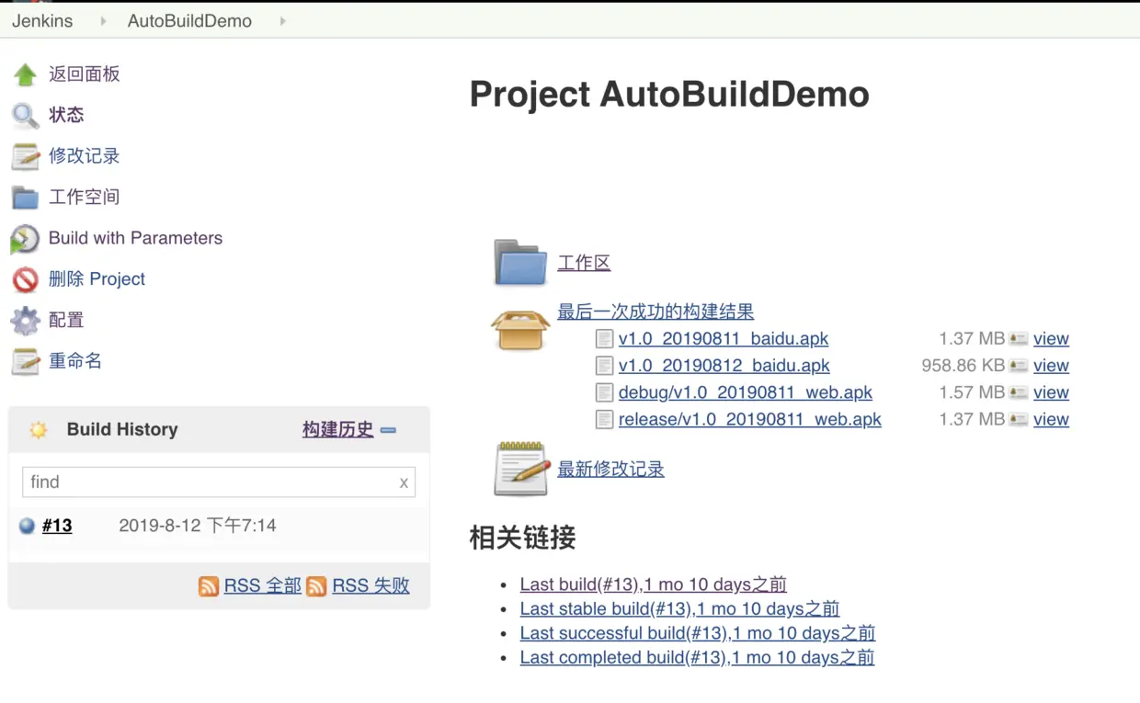Select 删除 Project link
1140x703 pixels.
(97, 279)
